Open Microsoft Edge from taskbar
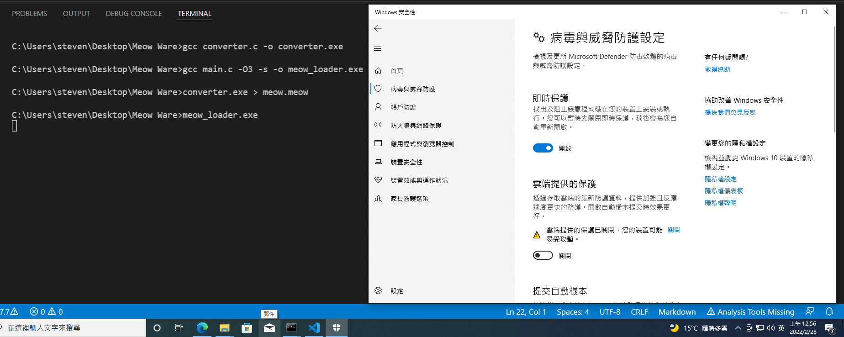 click(202, 328)
